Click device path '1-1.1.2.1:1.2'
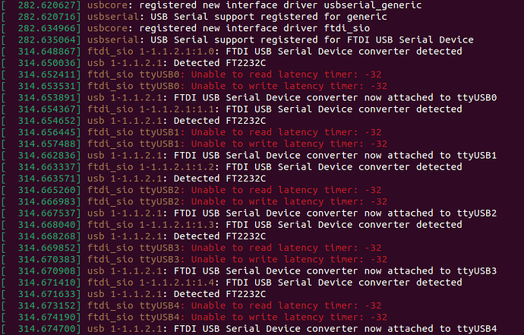This screenshot has width=524, height=335. [x=177, y=167]
